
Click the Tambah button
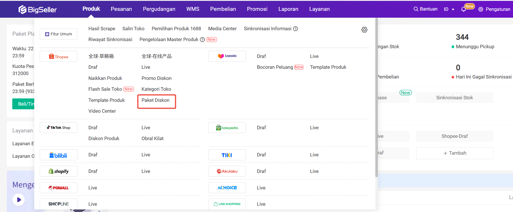(x=454, y=153)
